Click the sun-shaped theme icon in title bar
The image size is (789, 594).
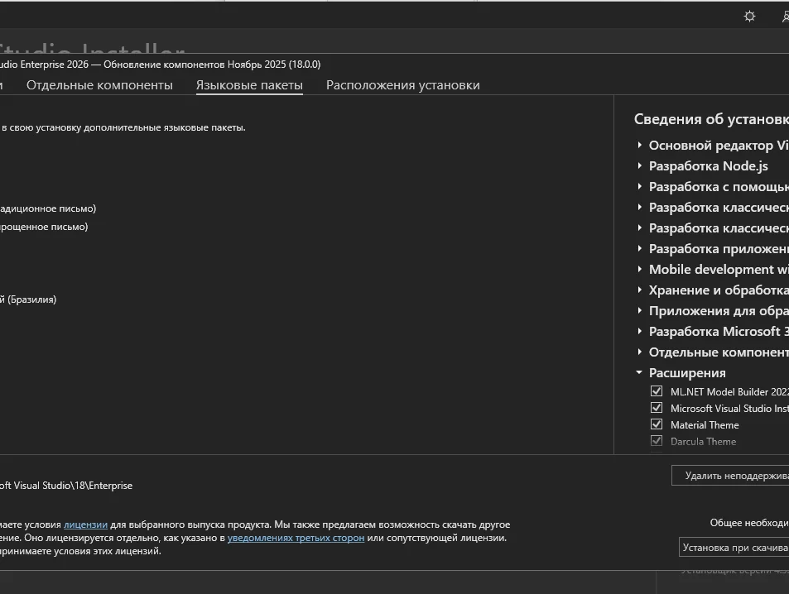pos(749,17)
